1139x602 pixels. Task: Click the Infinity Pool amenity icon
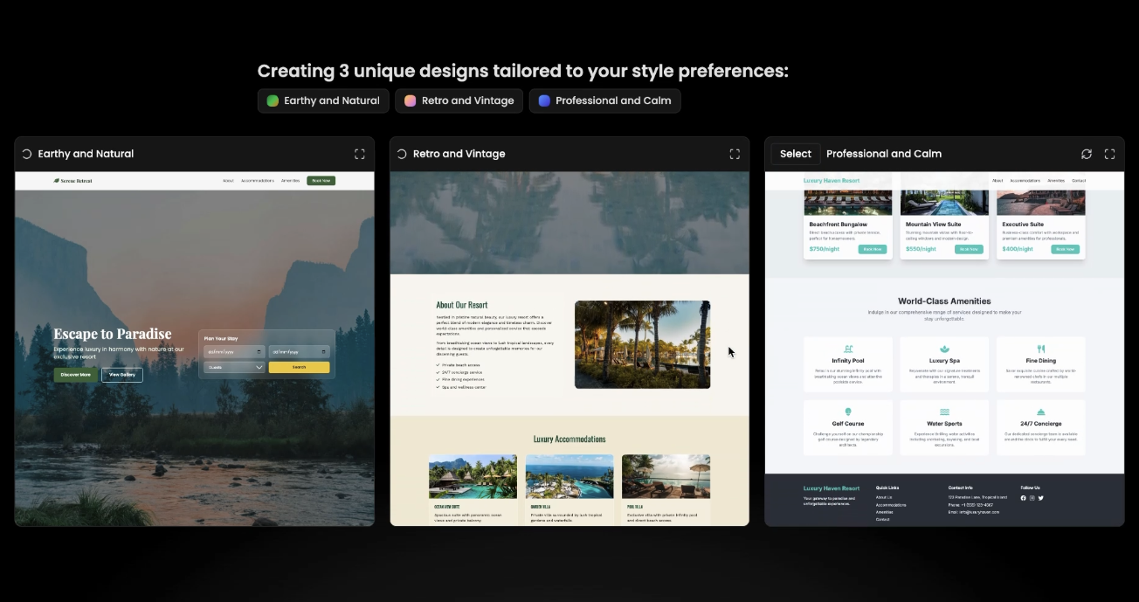click(848, 349)
